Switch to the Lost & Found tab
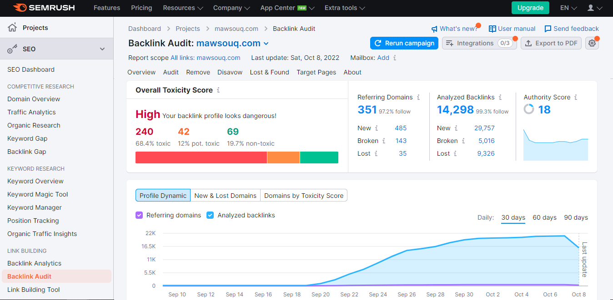This screenshot has height=300, width=613. [269, 72]
